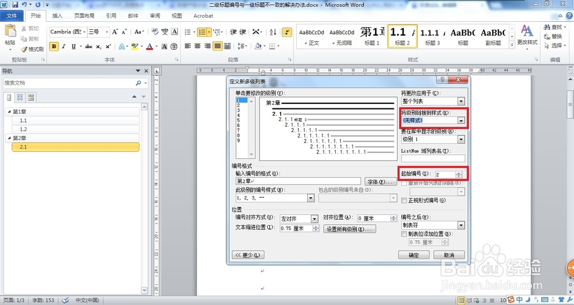Open the link level to style dropdown
The height and width of the screenshot is (305, 574).
[461, 120]
